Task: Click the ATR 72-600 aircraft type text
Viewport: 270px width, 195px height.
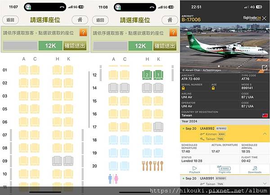Action: point(191,79)
